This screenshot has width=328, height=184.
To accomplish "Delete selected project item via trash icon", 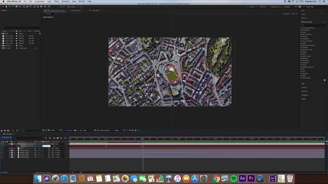I will coord(17,131).
